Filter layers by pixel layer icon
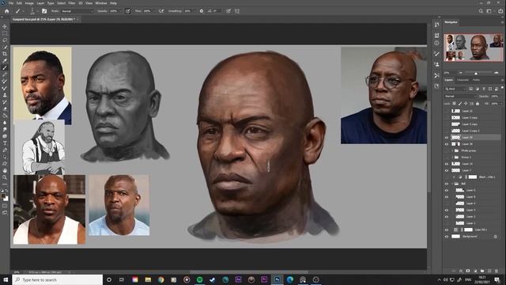506x285 pixels. coord(471,89)
